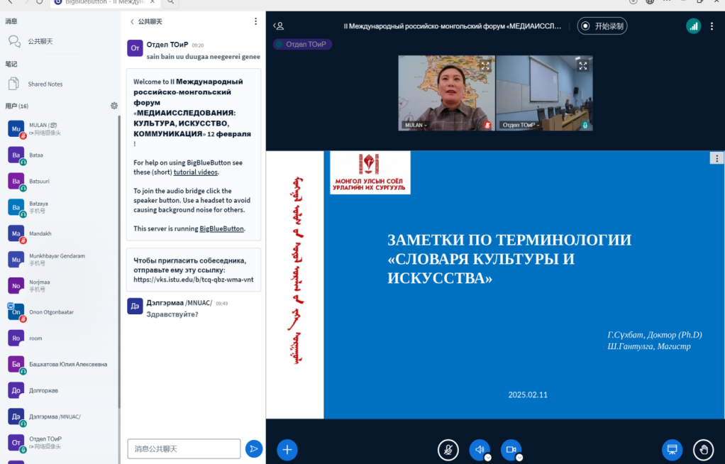Select user Отдел ТОиР in list
This screenshot has height=464, width=725.
[x=60, y=443]
